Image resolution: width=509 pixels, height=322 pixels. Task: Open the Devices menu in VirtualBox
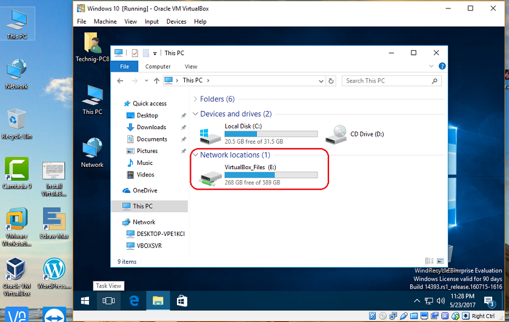click(x=176, y=21)
